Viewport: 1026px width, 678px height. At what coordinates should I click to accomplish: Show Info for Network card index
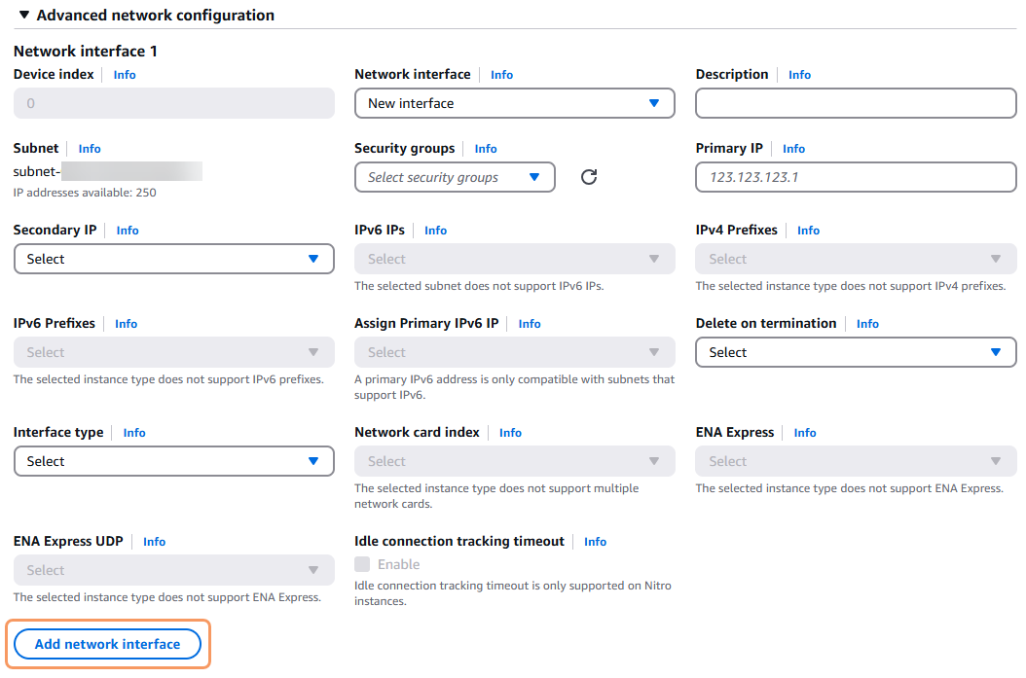click(510, 433)
